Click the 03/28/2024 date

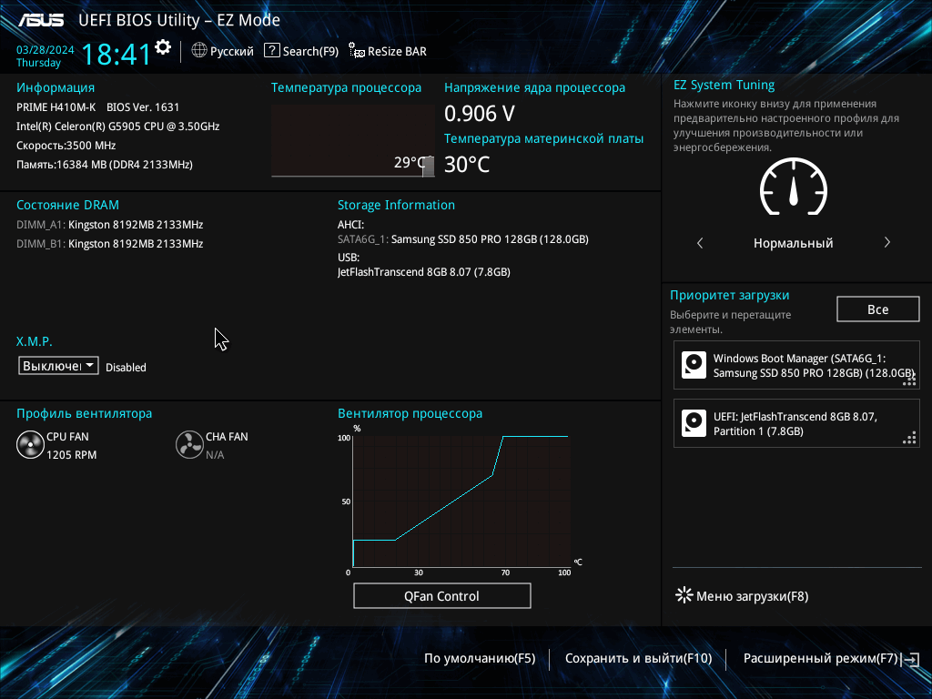point(46,50)
